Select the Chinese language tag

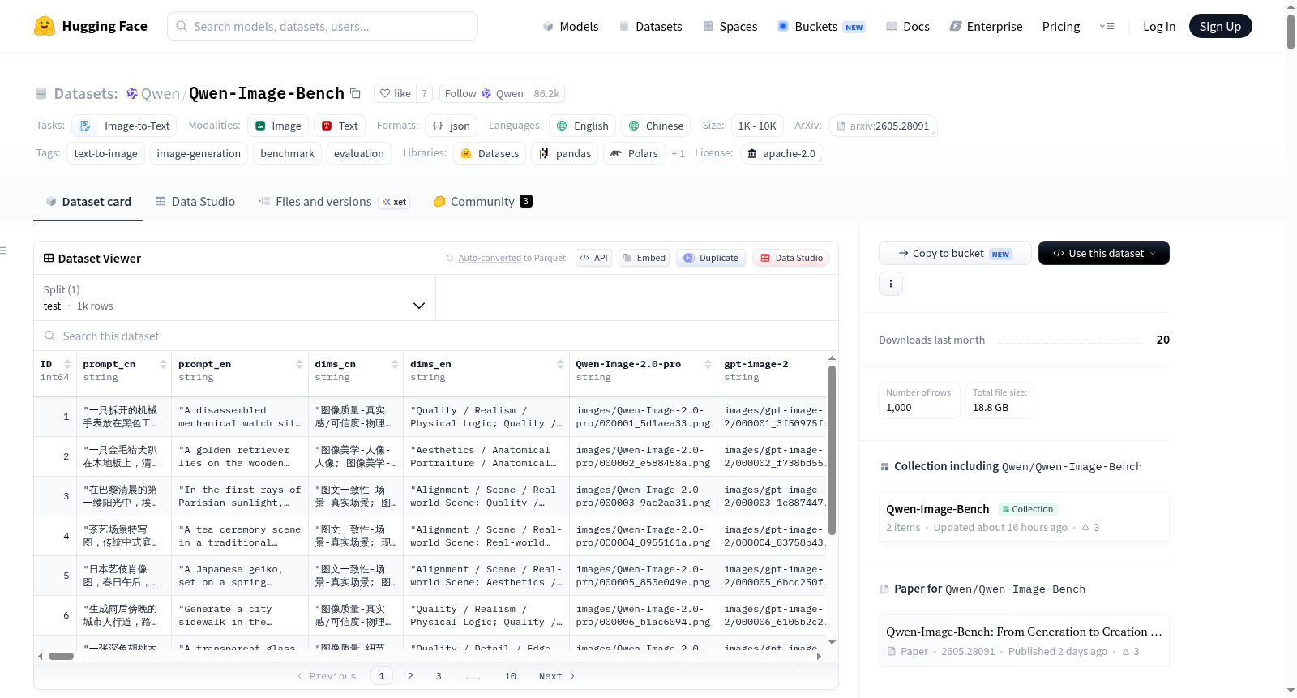[656, 126]
